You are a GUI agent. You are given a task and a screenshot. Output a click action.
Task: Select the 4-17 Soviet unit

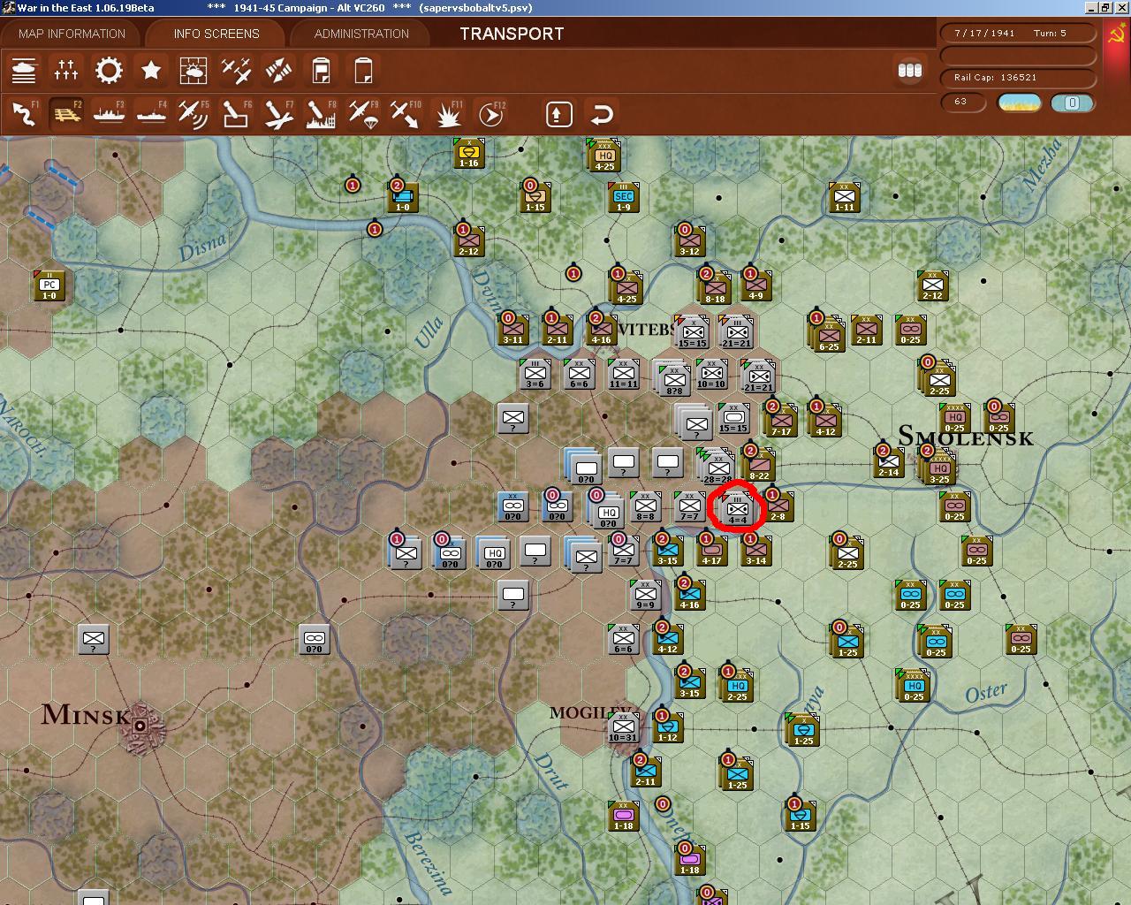click(711, 551)
